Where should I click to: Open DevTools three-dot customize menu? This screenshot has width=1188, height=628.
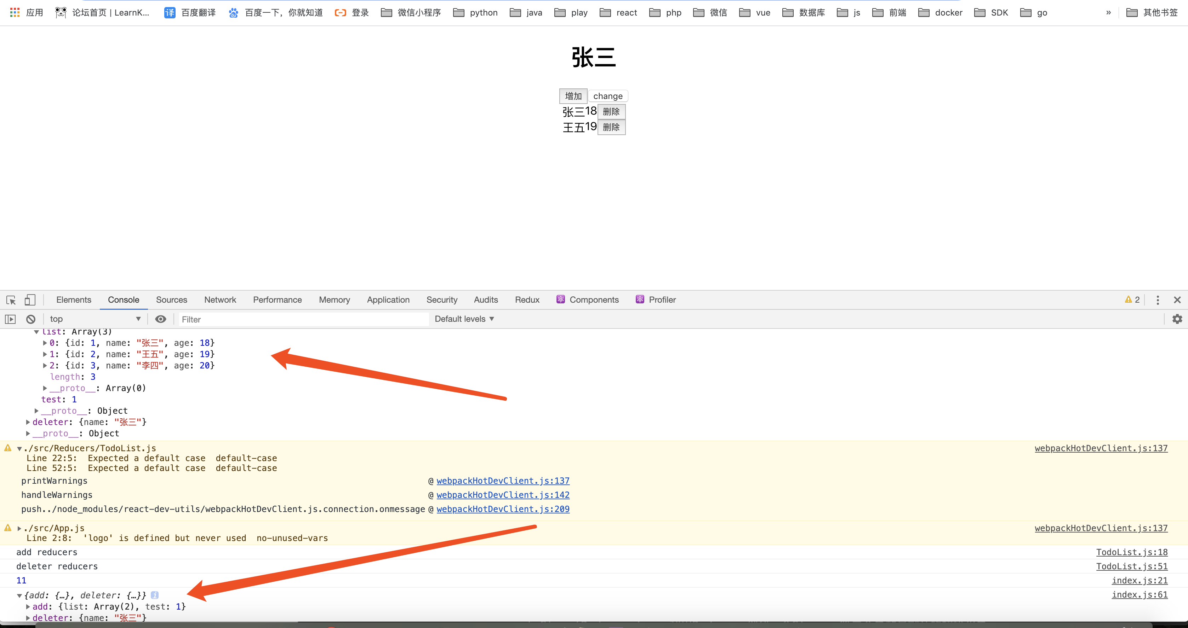(1158, 300)
